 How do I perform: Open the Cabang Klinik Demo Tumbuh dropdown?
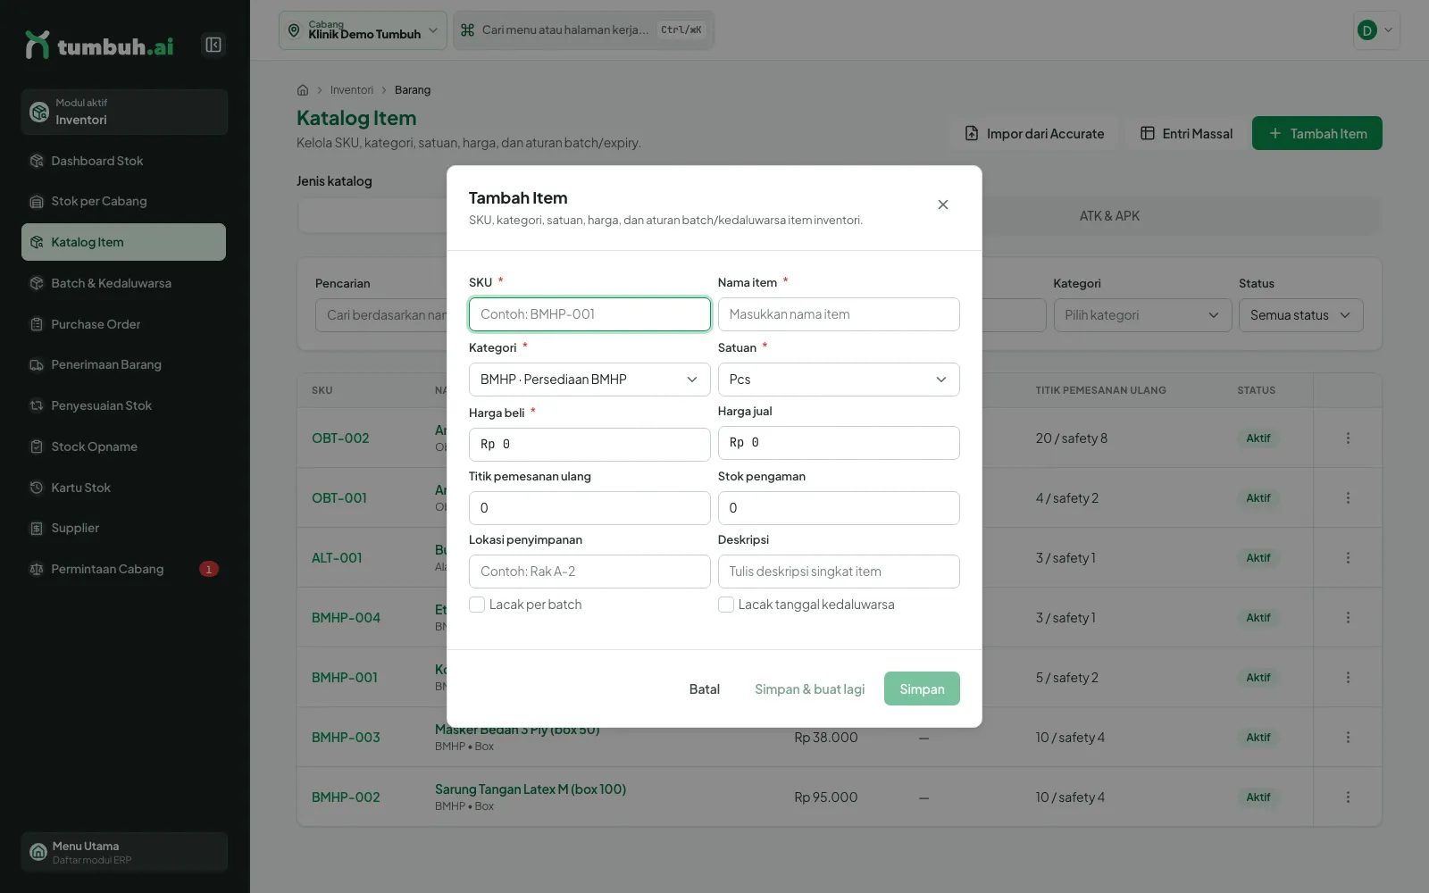click(363, 30)
